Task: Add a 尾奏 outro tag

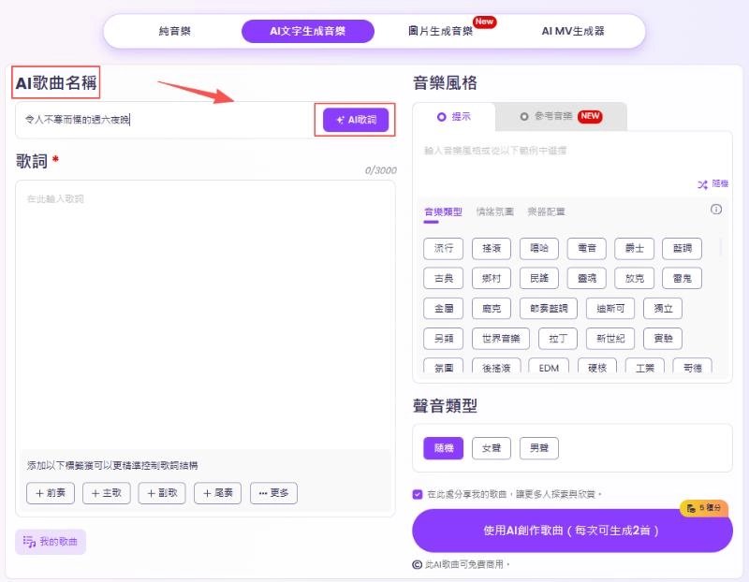Action: (x=217, y=493)
